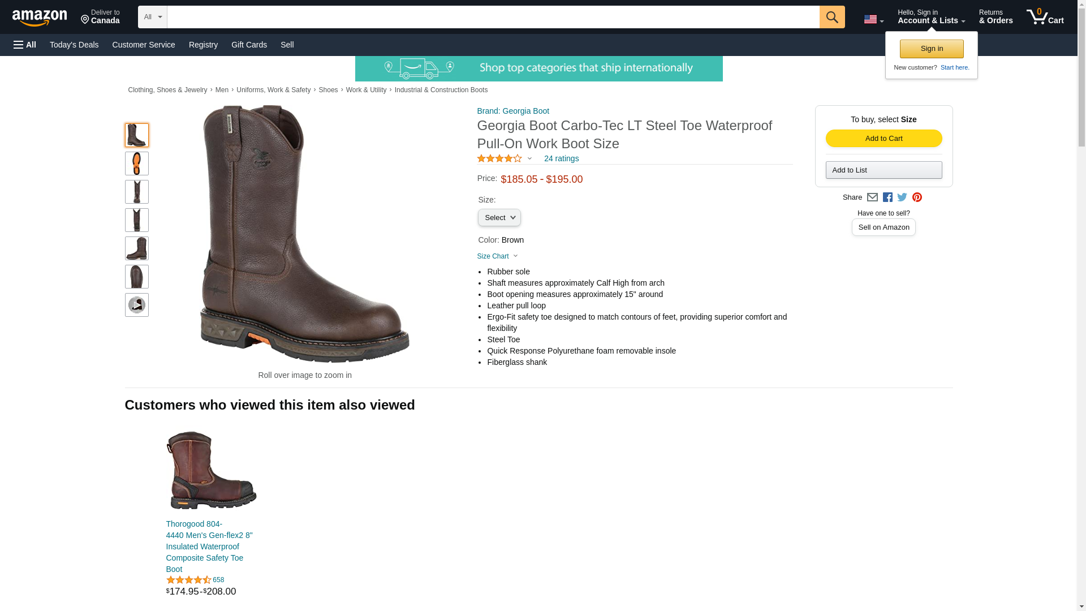Open the language flag selector
Screen dimensions: 1086x611
point(873,19)
